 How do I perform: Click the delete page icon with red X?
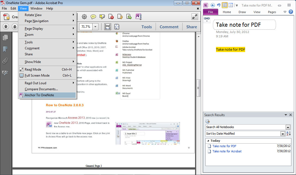111,17
